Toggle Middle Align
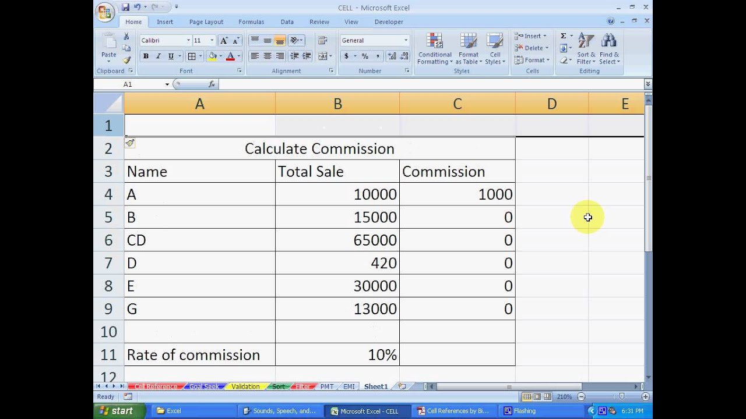The image size is (746, 419). click(x=267, y=41)
